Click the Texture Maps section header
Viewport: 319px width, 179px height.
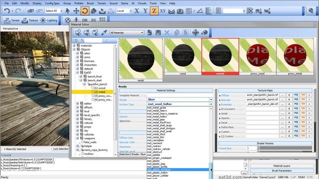point(265,90)
